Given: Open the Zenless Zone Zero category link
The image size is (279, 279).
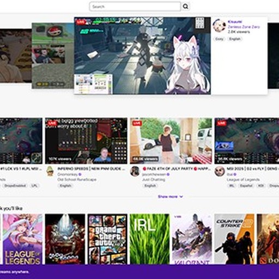Looking at the screenshot, I should [244, 27].
